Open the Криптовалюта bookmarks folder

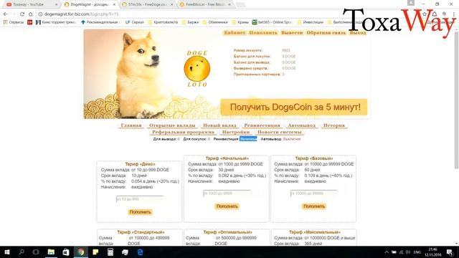(x=163, y=22)
